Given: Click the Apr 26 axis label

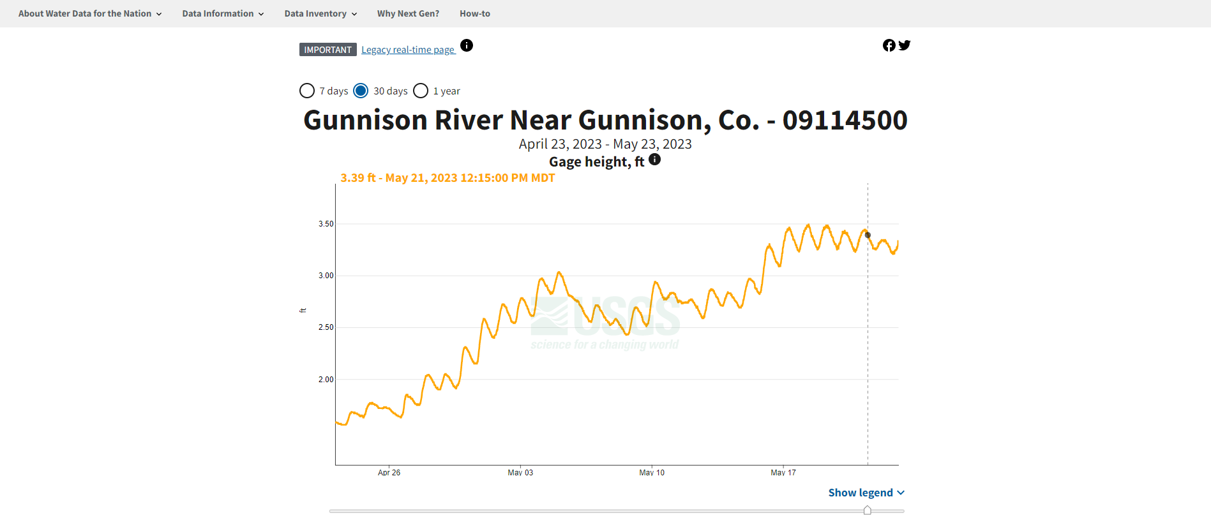Looking at the screenshot, I should click(389, 473).
